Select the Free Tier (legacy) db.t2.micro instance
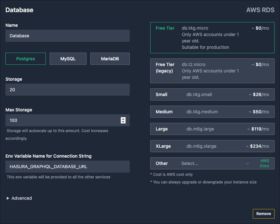This screenshot has height=224, width=280. [x=212, y=71]
